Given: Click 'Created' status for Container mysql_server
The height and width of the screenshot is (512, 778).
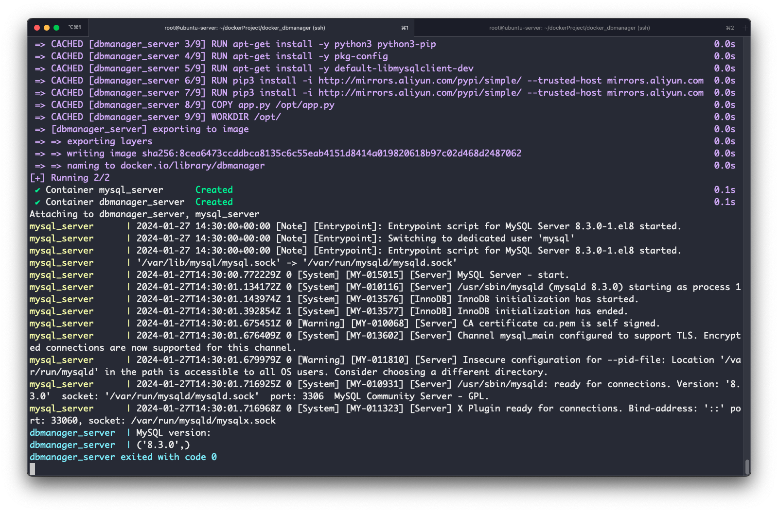Looking at the screenshot, I should tap(214, 190).
